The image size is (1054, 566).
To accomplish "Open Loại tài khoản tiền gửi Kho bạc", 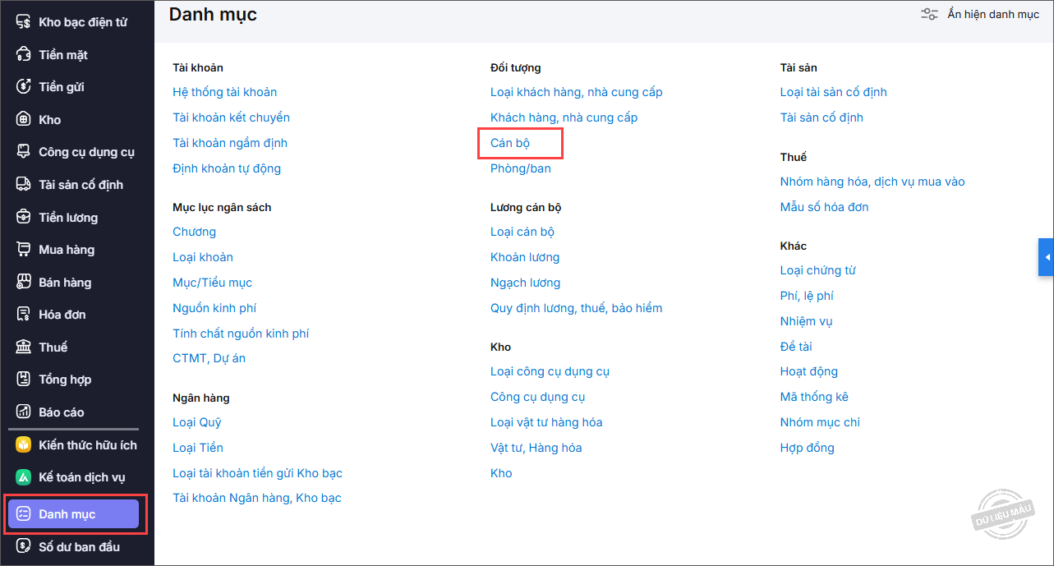I will [258, 473].
